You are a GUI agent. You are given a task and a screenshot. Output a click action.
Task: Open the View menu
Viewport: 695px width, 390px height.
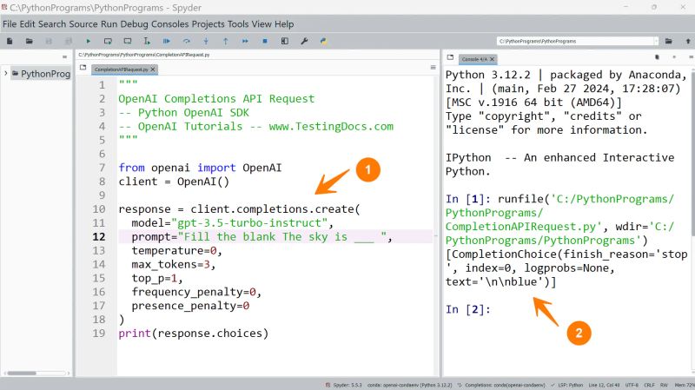tap(261, 24)
